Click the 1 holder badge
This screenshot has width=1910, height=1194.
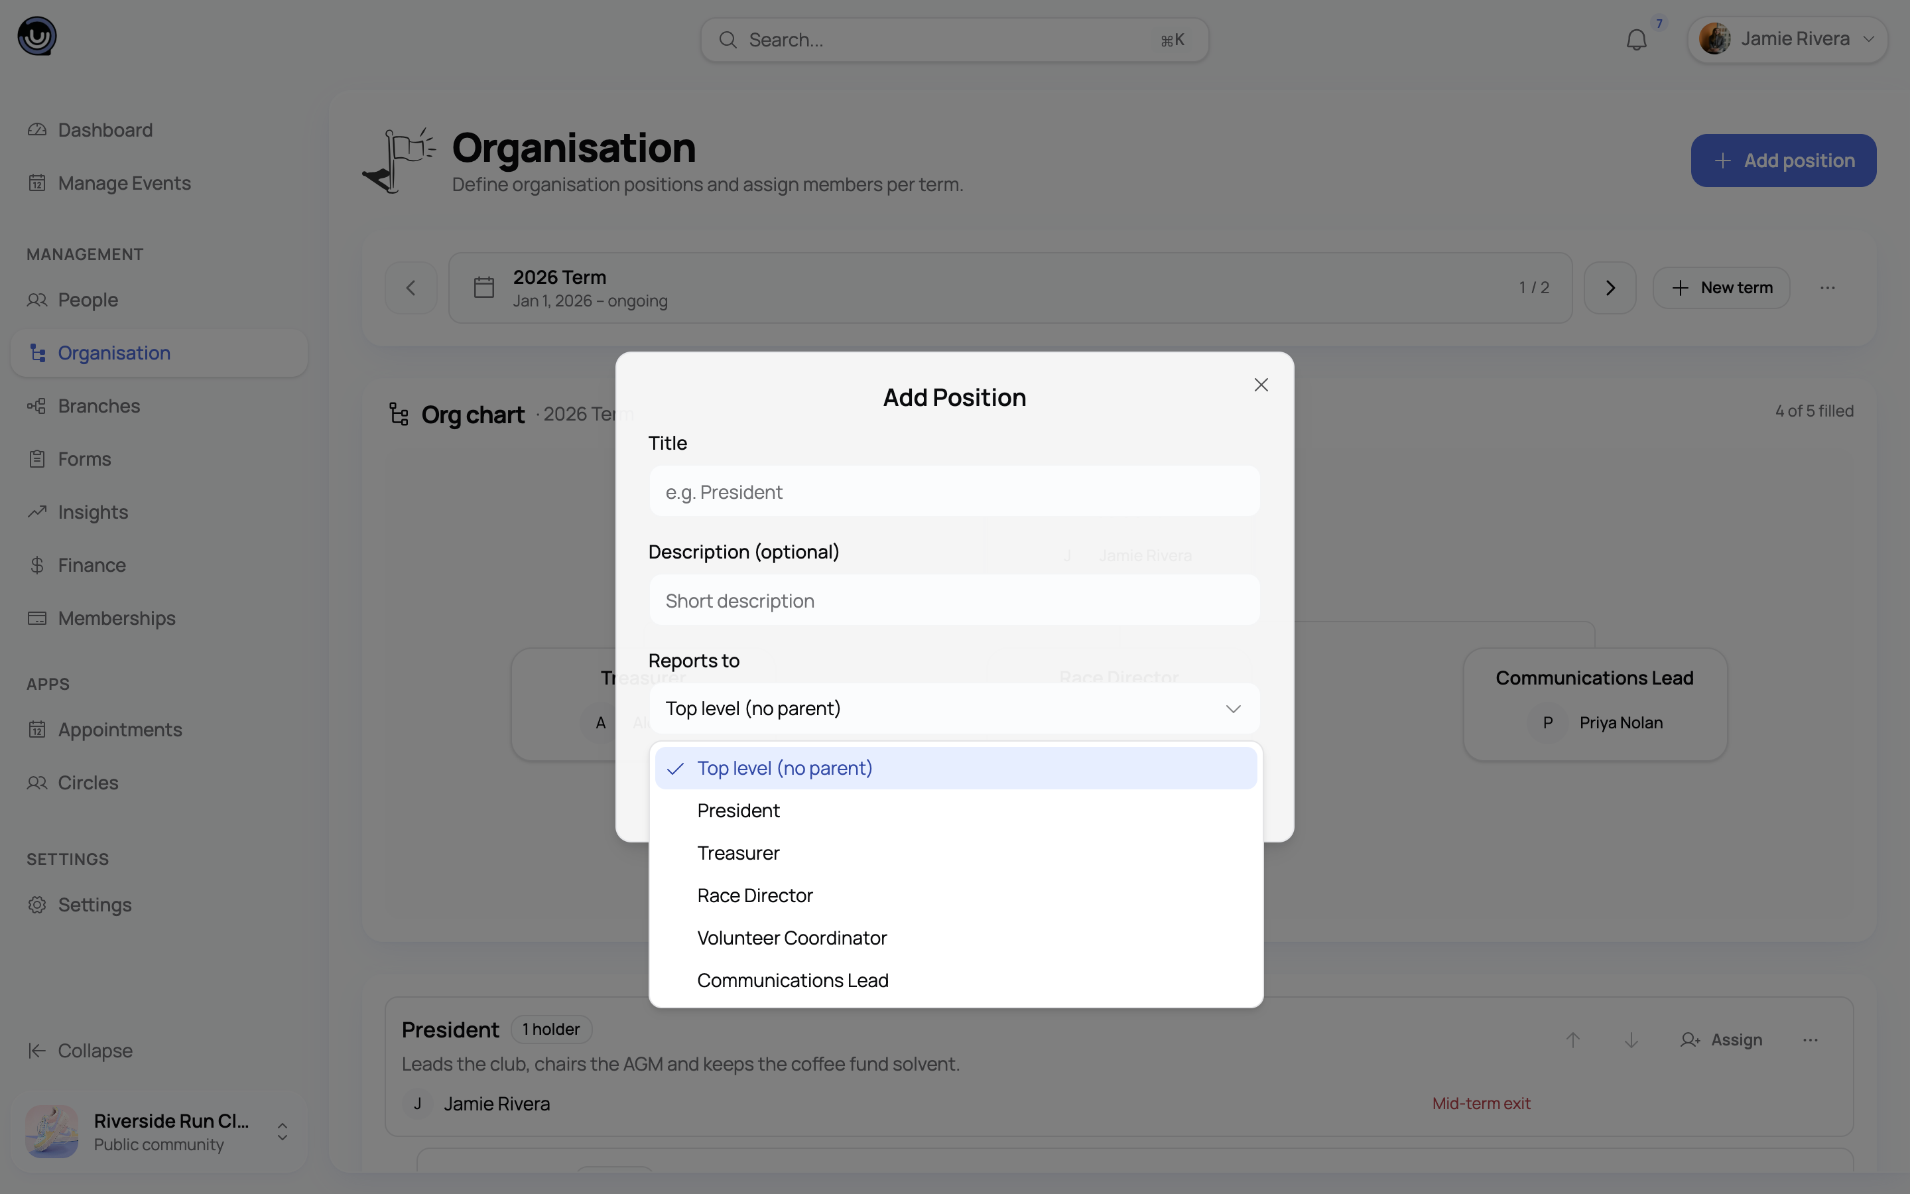(551, 1029)
